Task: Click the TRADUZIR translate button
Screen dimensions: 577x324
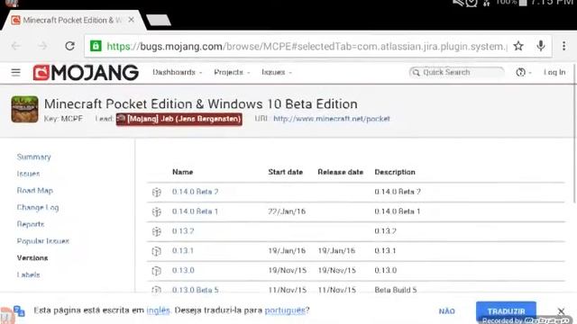Action: (506, 311)
